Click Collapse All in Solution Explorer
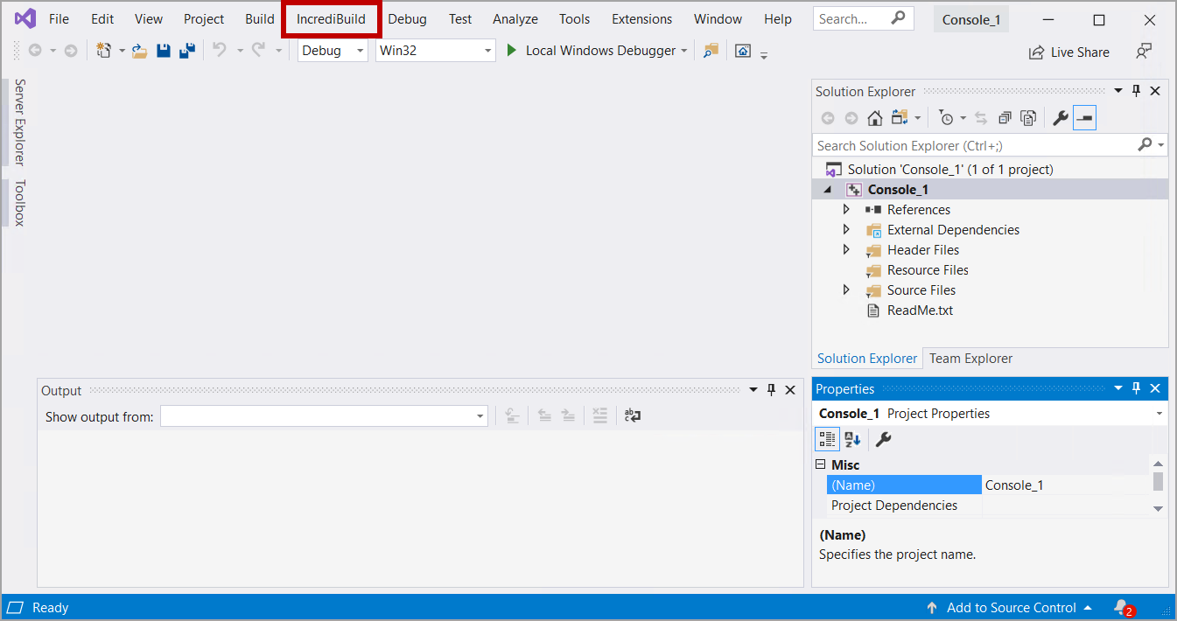The width and height of the screenshot is (1177, 621). [x=1005, y=118]
